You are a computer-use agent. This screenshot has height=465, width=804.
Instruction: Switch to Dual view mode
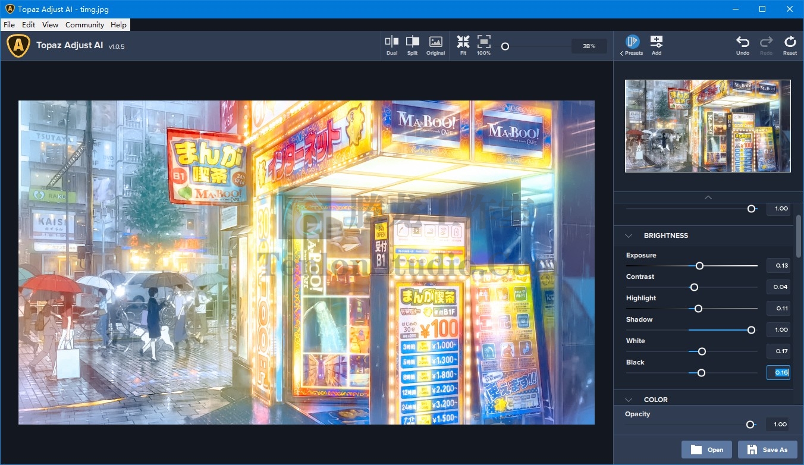point(392,45)
